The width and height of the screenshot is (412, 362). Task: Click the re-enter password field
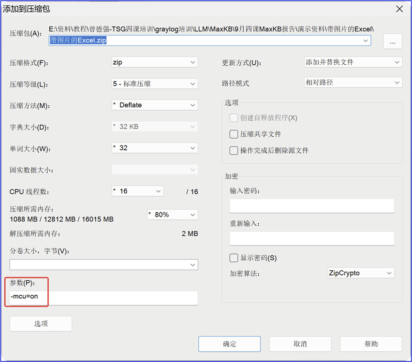(312, 238)
